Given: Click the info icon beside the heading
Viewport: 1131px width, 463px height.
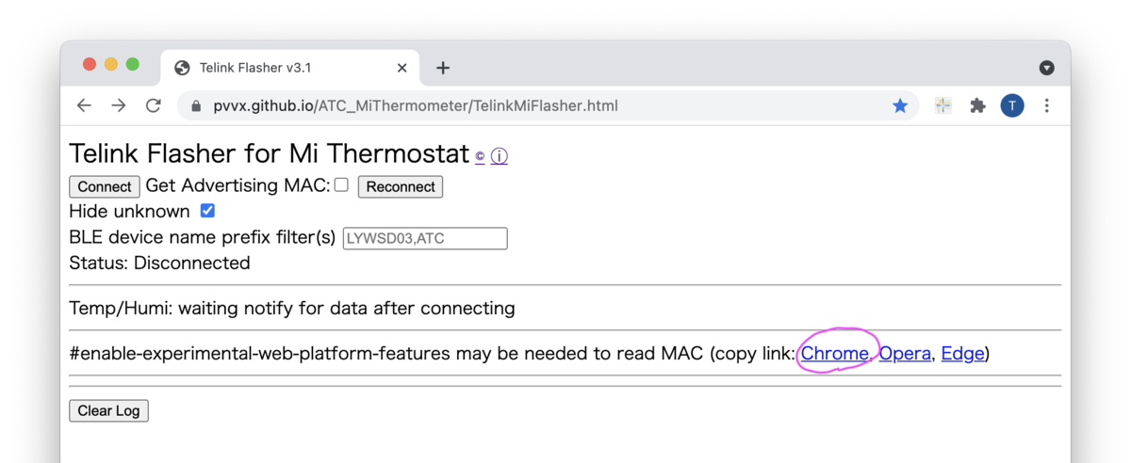Looking at the screenshot, I should (x=500, y=157).
